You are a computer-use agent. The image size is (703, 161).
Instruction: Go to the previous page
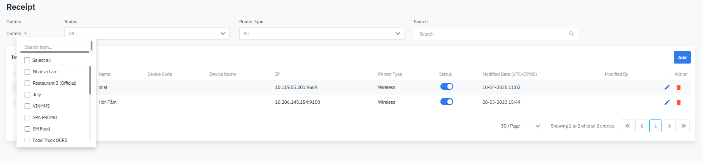pos(642,126)
